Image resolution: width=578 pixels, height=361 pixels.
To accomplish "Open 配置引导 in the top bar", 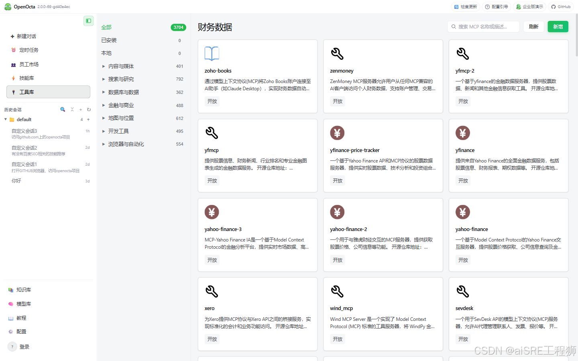I will pos(497,7).
